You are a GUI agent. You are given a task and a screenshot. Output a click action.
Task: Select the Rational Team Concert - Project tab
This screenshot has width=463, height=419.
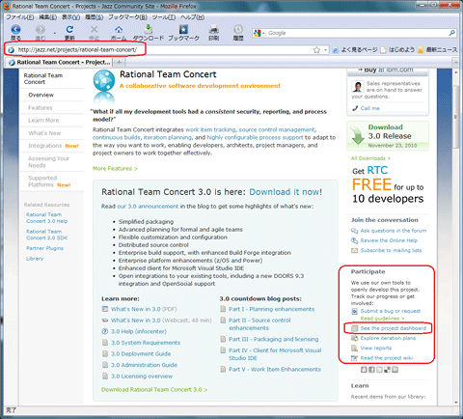point(59,62)
